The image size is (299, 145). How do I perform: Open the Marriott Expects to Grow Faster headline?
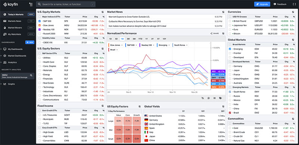(x=129, y=17)
